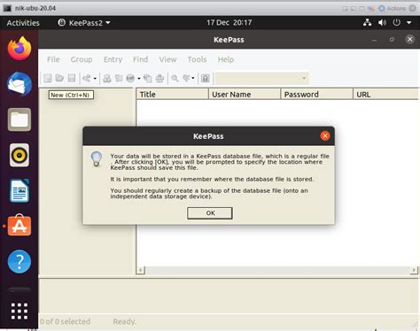This screenshot has height=331, width=420.
Task: Launch Firefox from the dock
Action: click(19, 49)
